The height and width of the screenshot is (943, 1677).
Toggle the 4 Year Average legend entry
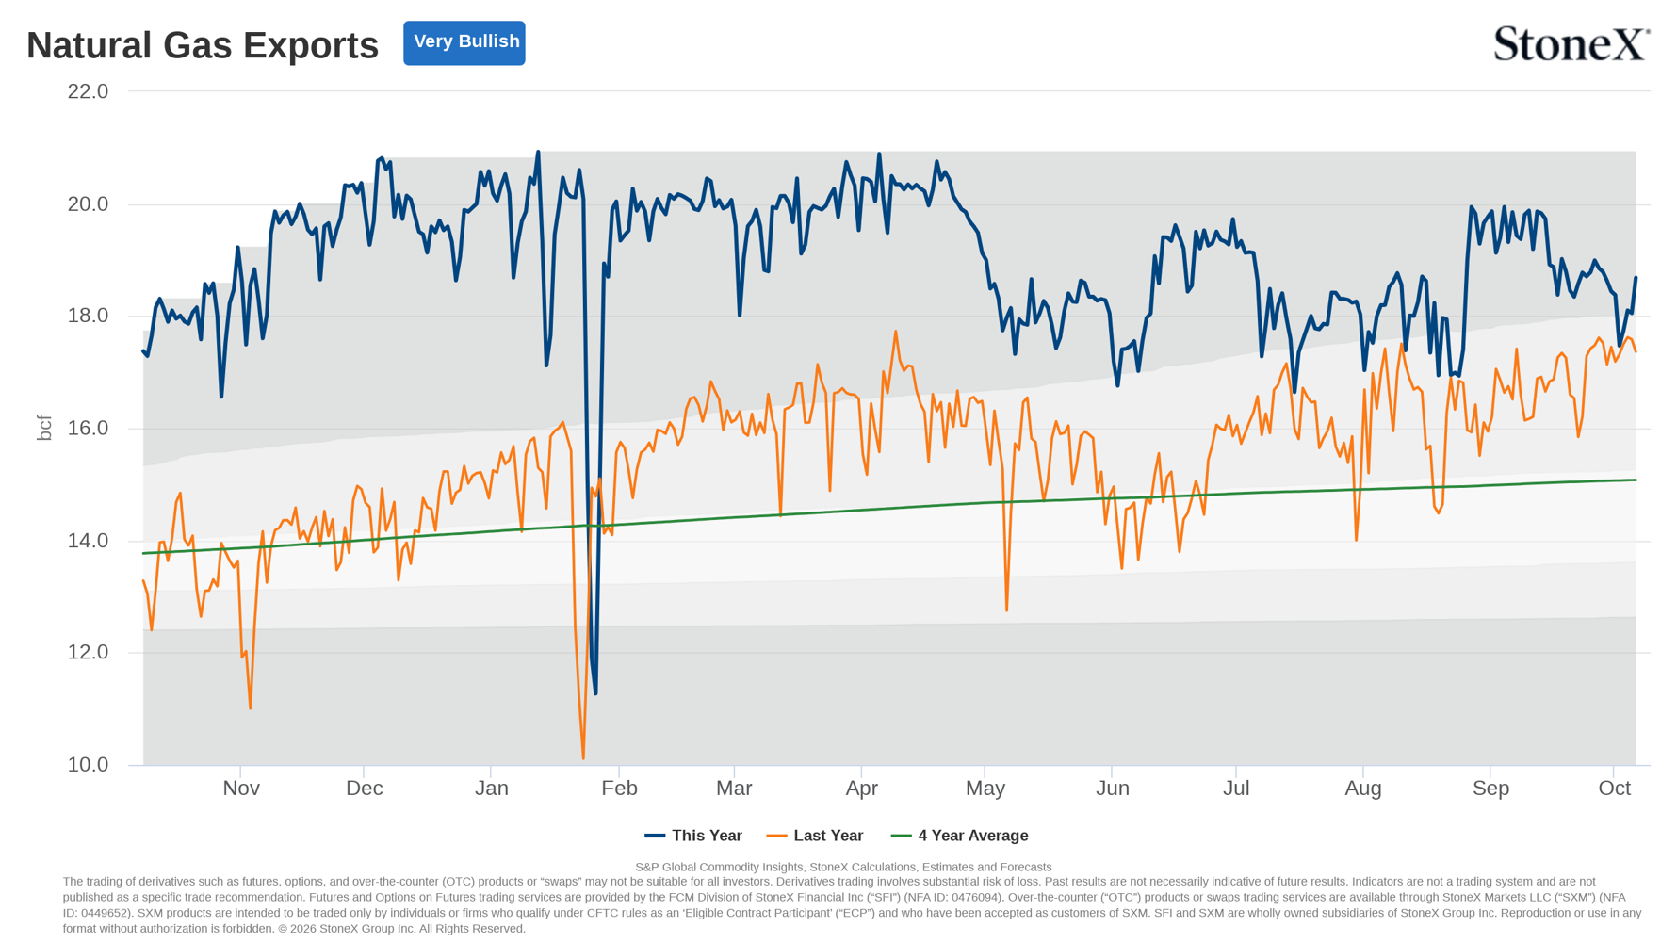click(960, 836)
